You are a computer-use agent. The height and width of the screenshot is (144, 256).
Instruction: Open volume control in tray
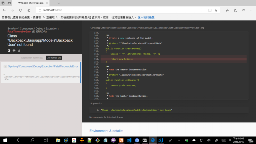pos(209,140)
